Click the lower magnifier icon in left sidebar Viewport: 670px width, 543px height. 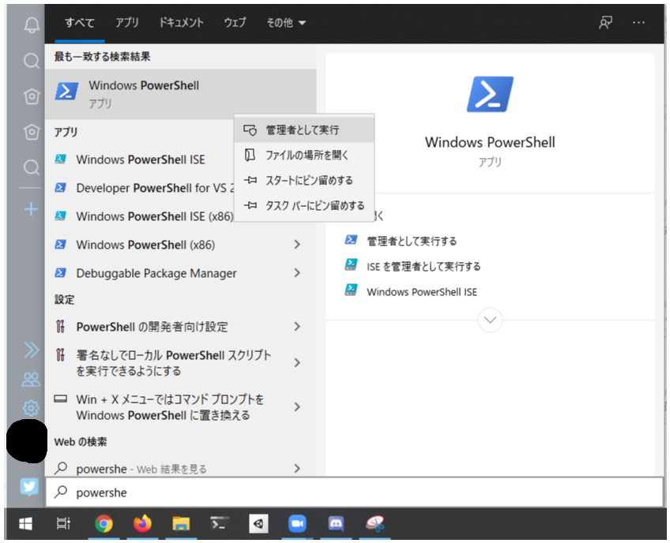(x=31, y=167)
